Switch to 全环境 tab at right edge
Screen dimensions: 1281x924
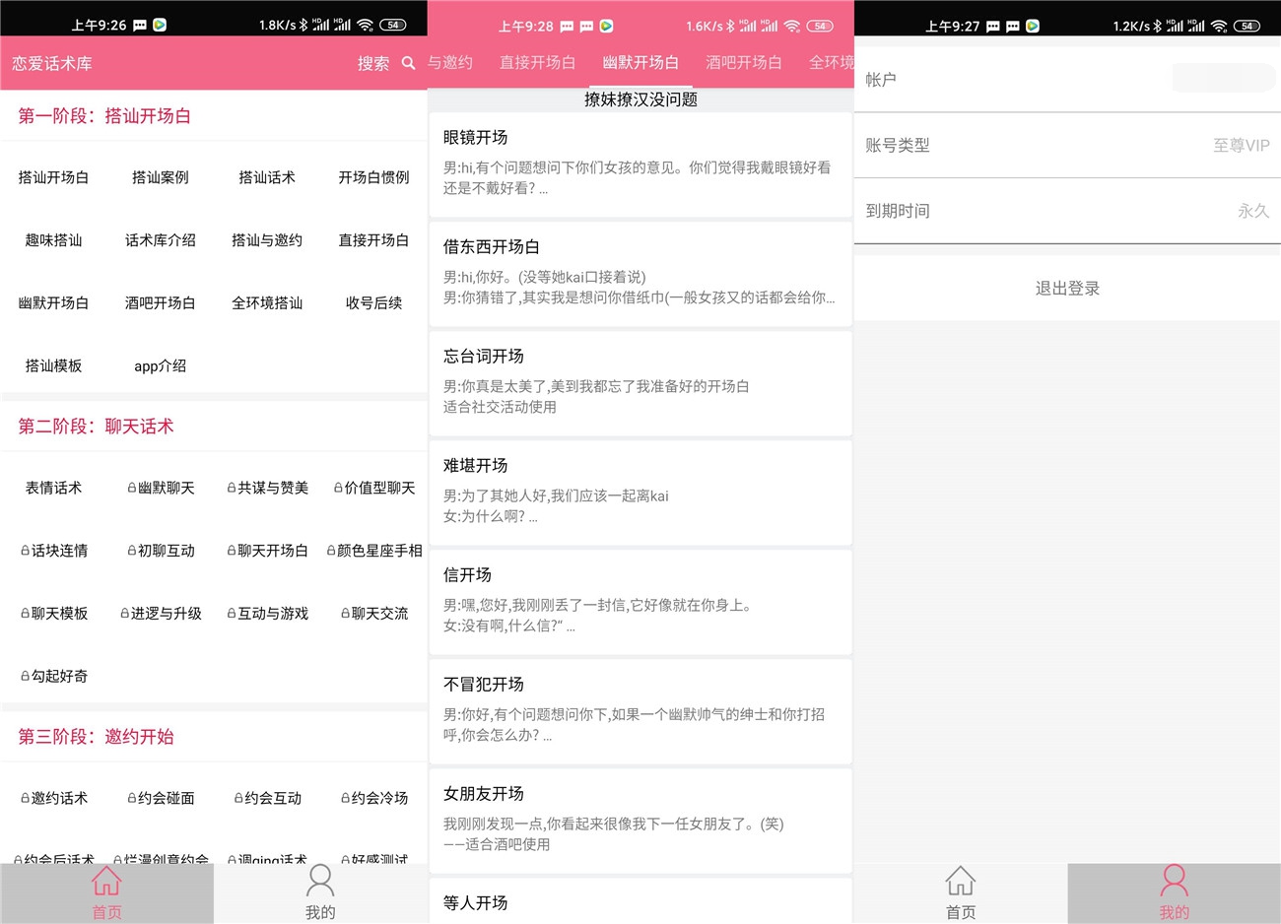point(831,63)
